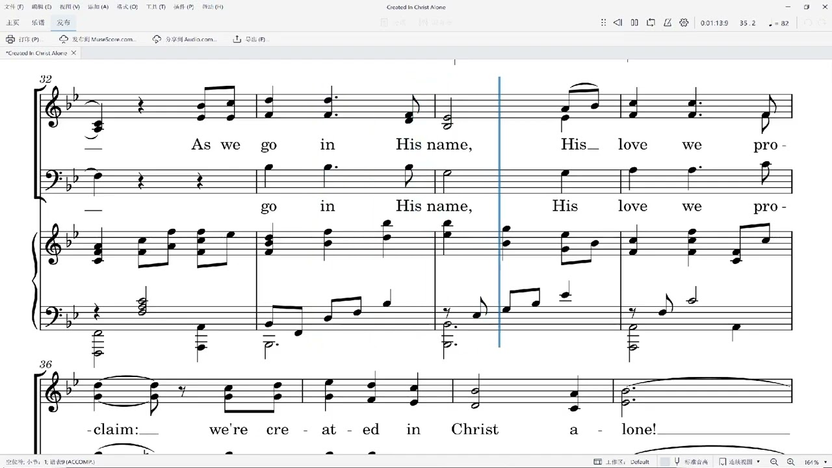Restore the MuseScore window size
Screen dimensions: 832x468
[x=807, y=6]
